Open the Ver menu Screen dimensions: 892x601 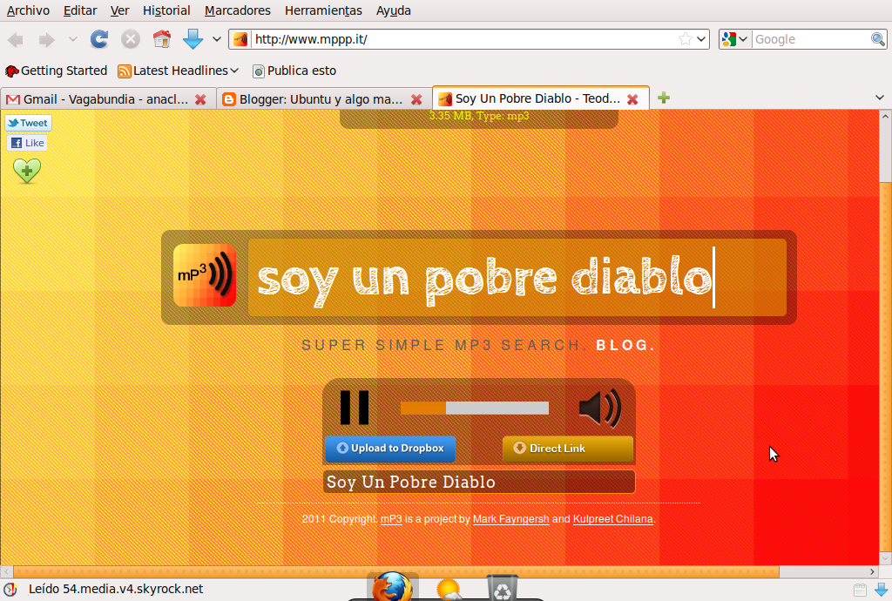click(119, 10)
